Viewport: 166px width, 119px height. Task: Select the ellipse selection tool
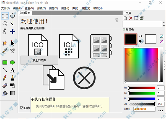[x=12, y=16]
